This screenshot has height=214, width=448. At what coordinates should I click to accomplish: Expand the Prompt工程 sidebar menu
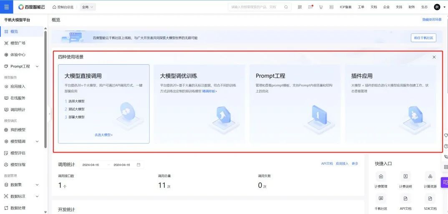(x=37, y=66)
